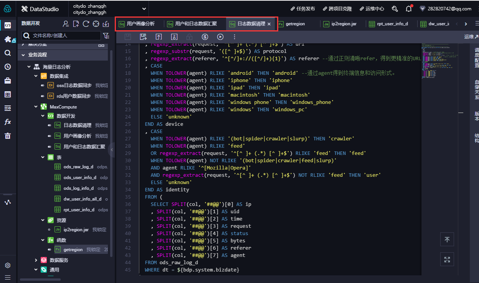
Task: Collapse the 数据集成 folder
Action: (x=36, y=76)
